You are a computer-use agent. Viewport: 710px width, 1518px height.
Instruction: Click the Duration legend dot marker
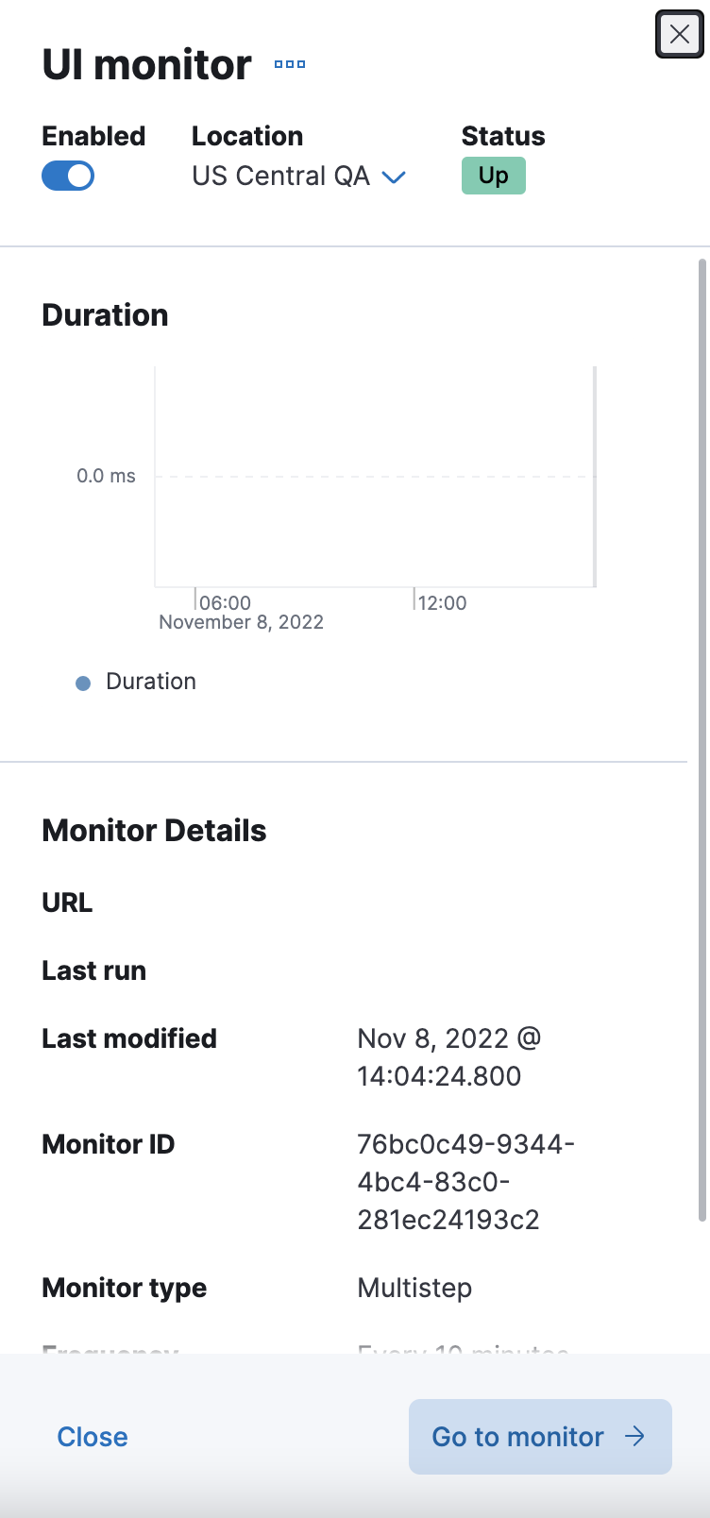(x=83, y=682)
